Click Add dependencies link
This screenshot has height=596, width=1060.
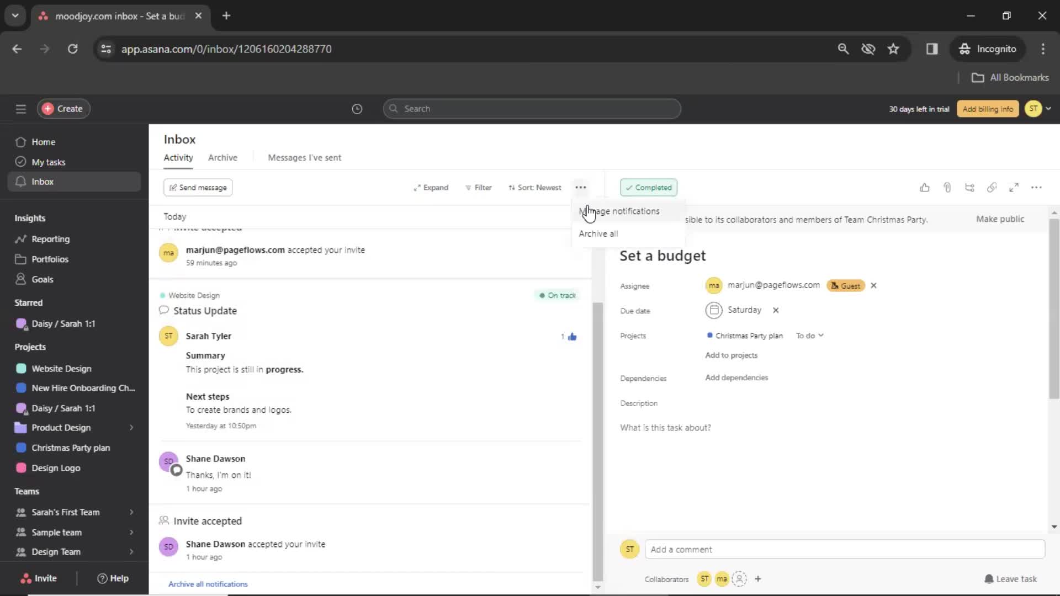tap(736, 377)
